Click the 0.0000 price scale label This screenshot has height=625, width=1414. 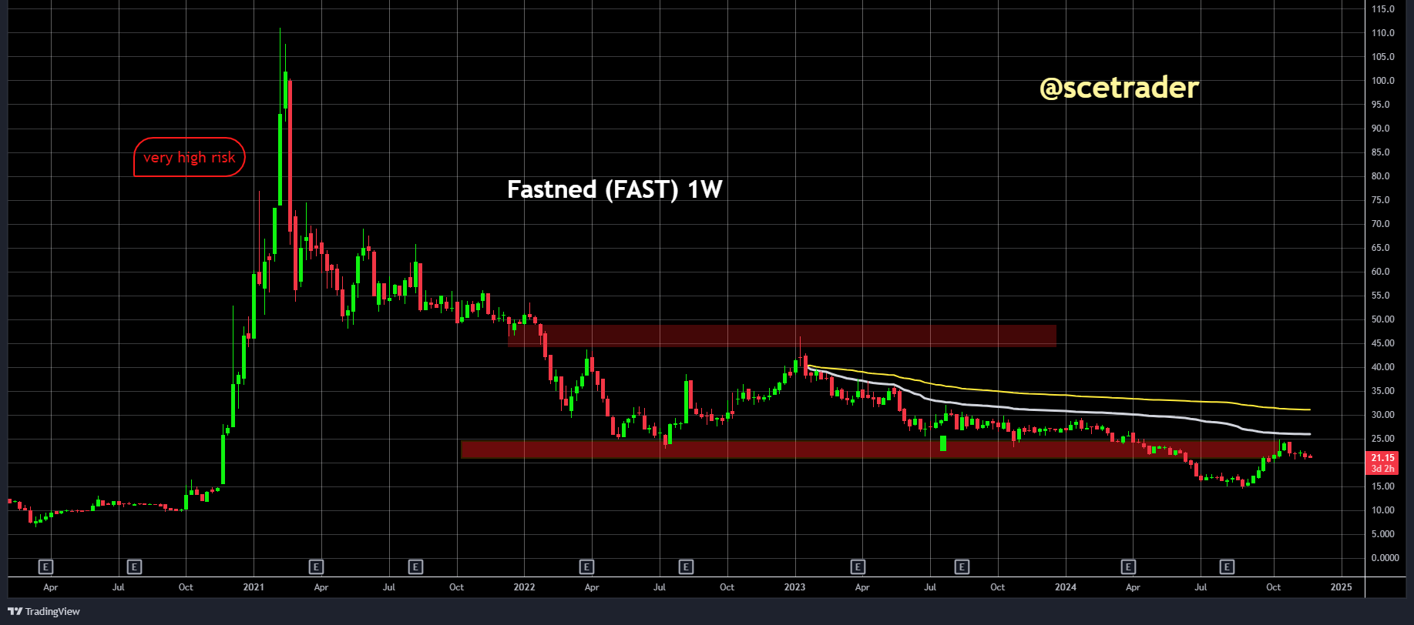[1385, 558]
